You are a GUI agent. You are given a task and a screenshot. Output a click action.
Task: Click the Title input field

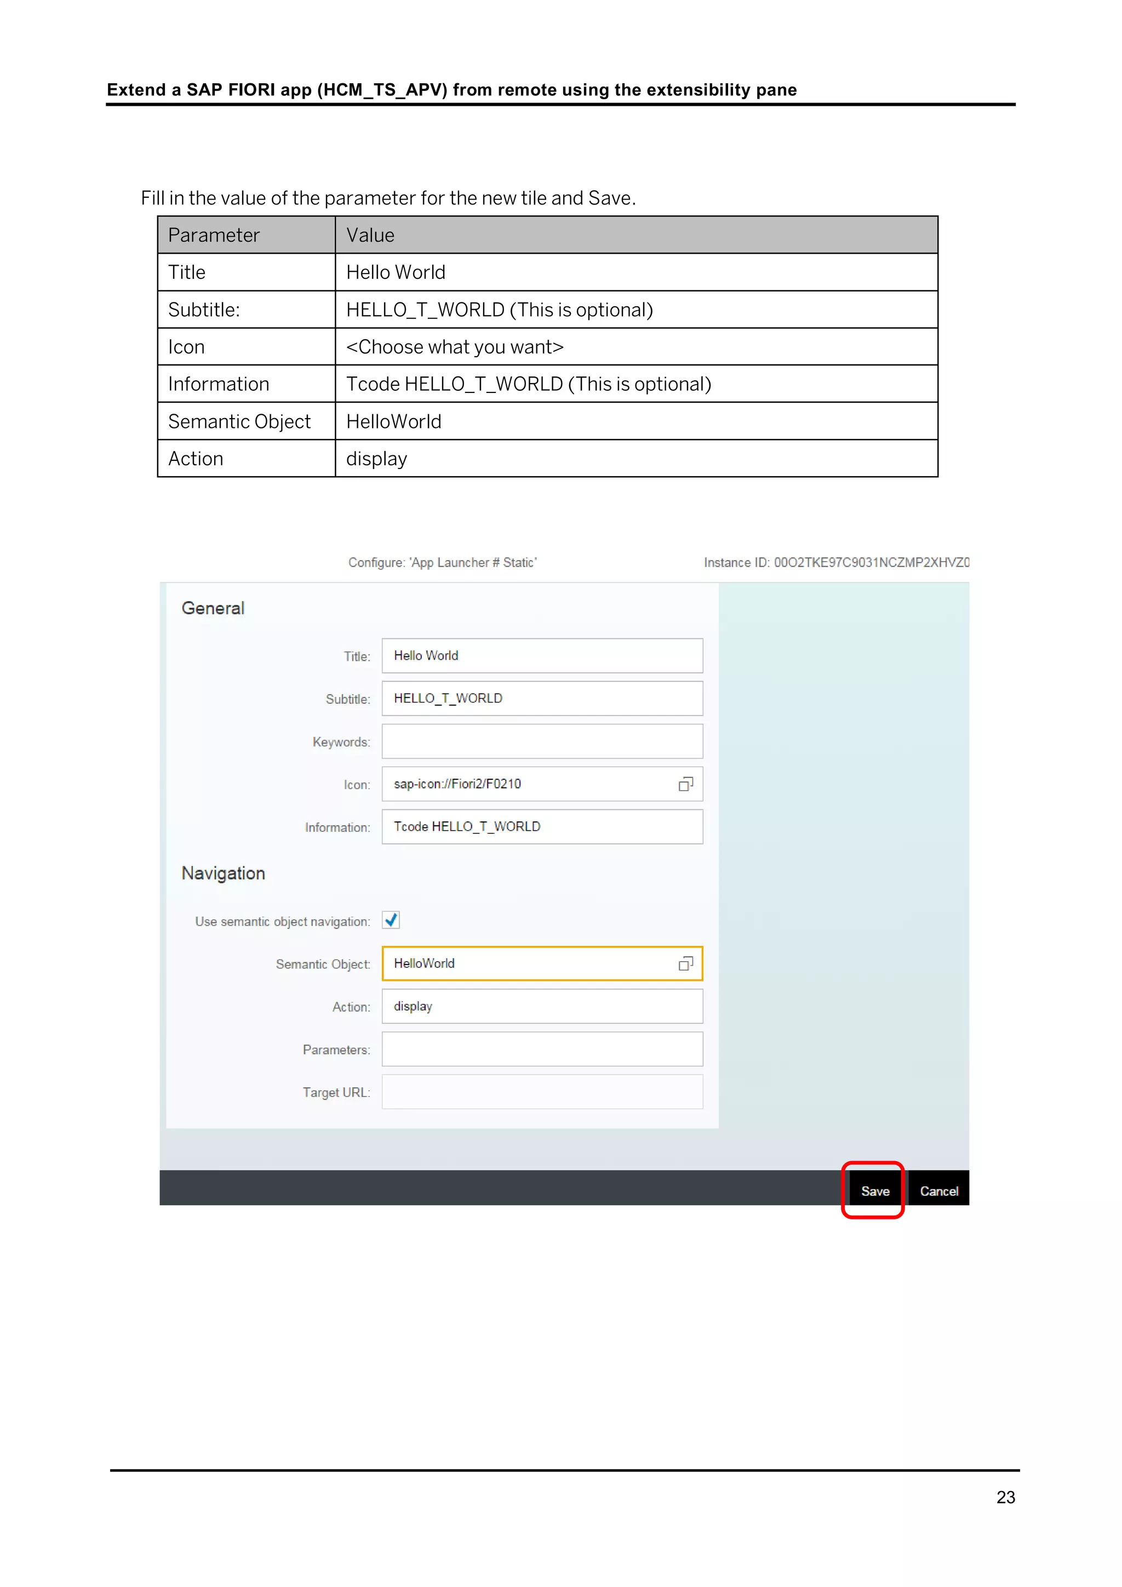[x=542, y=655]
